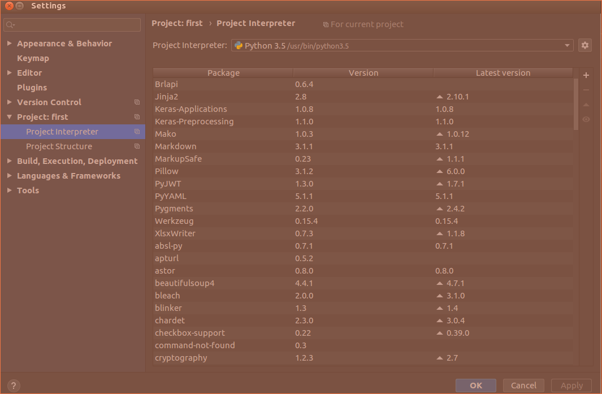Click upgrade arrow next to Mako 1.0.12

point(440,134)
